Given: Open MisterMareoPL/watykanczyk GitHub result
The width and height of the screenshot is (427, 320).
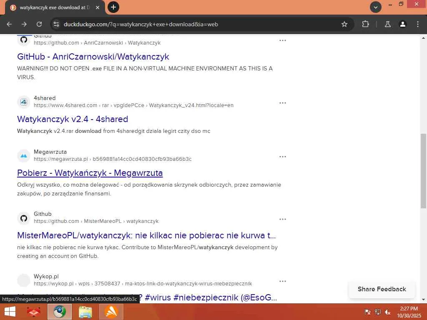Looking at the screenshot, I should tap(146, 235).
